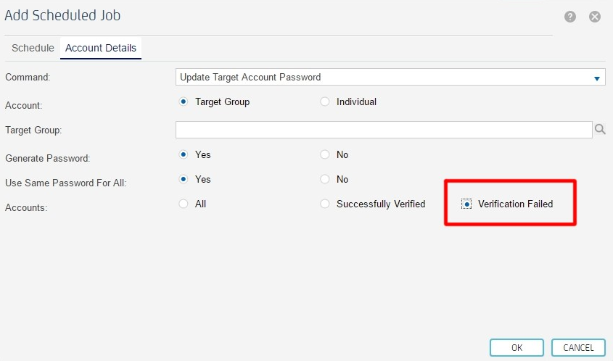Set Generate Password to No

click(325, 154)
